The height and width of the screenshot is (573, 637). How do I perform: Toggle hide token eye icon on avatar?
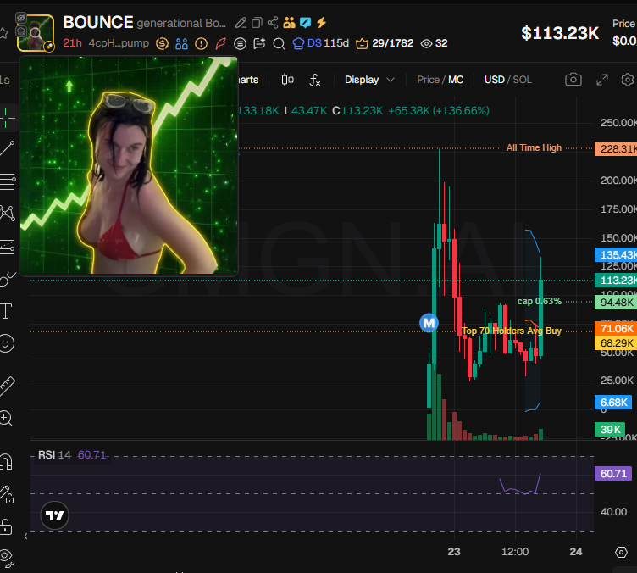pyautogui.click(x=21, y=18)
